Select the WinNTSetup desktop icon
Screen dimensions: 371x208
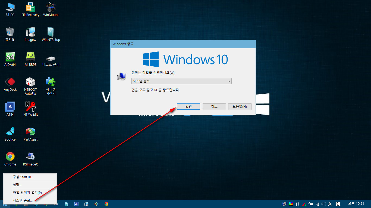coord(51,34)
